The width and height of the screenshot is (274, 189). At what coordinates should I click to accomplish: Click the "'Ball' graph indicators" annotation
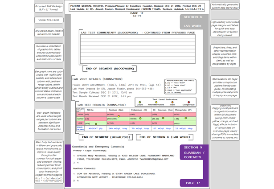point(49,121)
